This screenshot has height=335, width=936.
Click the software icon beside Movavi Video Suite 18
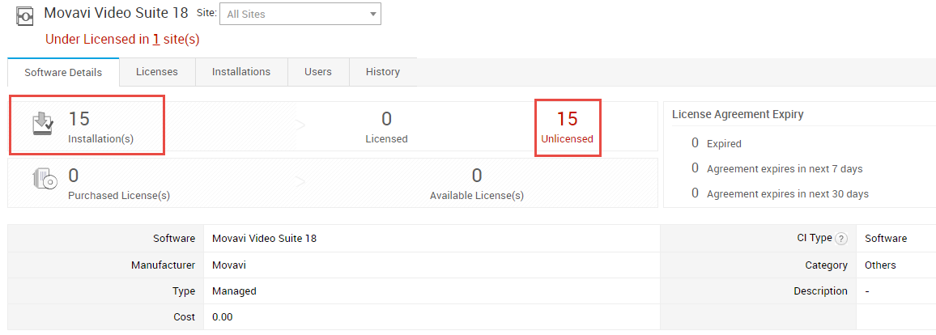point(24,15)
